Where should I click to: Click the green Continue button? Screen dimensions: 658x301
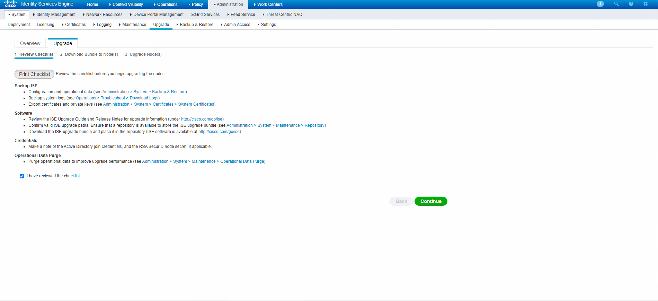(431, 201)
